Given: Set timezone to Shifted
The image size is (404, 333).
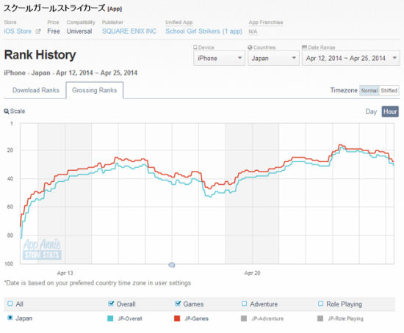Looking at the screenshot, I should [x=389, y=90].
